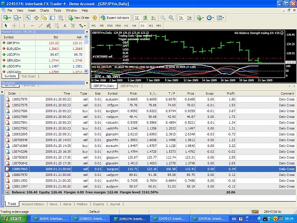Viewport: 297px width, 223px height.
Task: Switch to the H4 timeframe
Action: pyautogui.click(x=134, y=26)
